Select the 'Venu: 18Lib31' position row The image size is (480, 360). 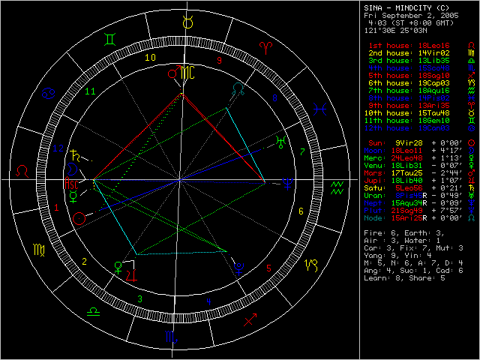[420, 166]
